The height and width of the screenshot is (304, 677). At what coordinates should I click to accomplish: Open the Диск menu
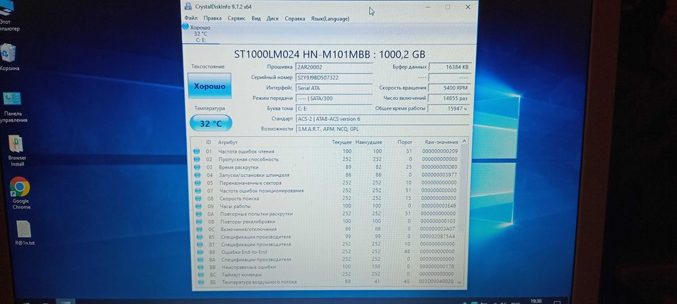tap(272, 18)
